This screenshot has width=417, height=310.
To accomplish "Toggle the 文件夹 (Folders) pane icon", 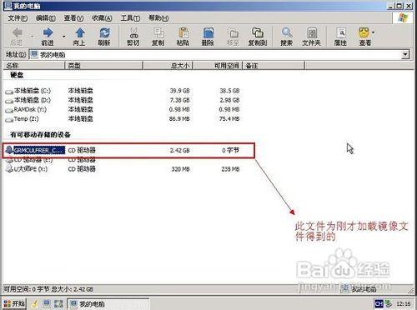I will [312, 32].
